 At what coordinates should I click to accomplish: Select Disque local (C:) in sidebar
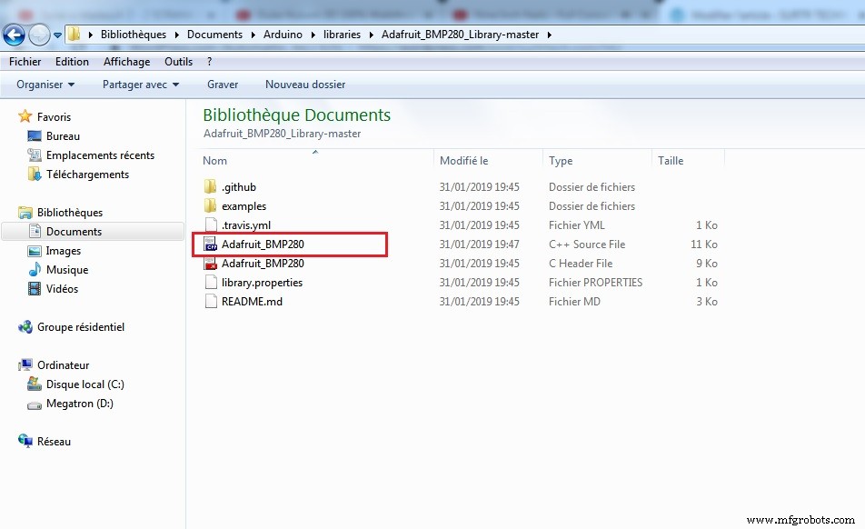click(85, 384)
